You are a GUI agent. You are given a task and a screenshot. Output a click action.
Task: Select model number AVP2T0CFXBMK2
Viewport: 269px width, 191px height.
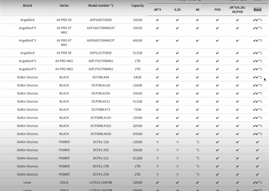pos(101,69)
